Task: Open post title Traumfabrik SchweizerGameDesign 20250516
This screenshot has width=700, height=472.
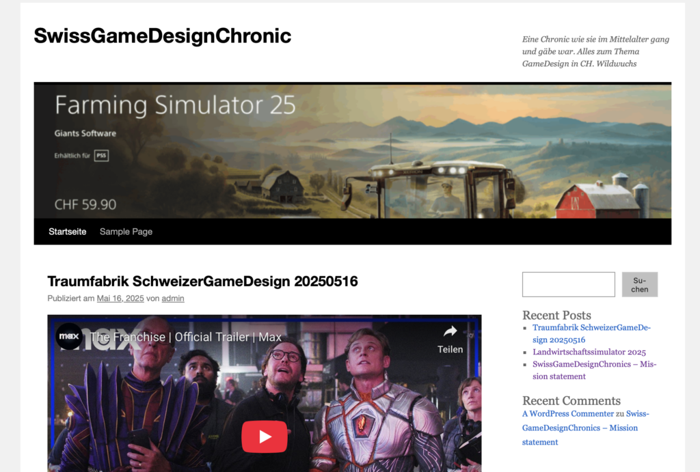Action: click(x=202, y=281)
